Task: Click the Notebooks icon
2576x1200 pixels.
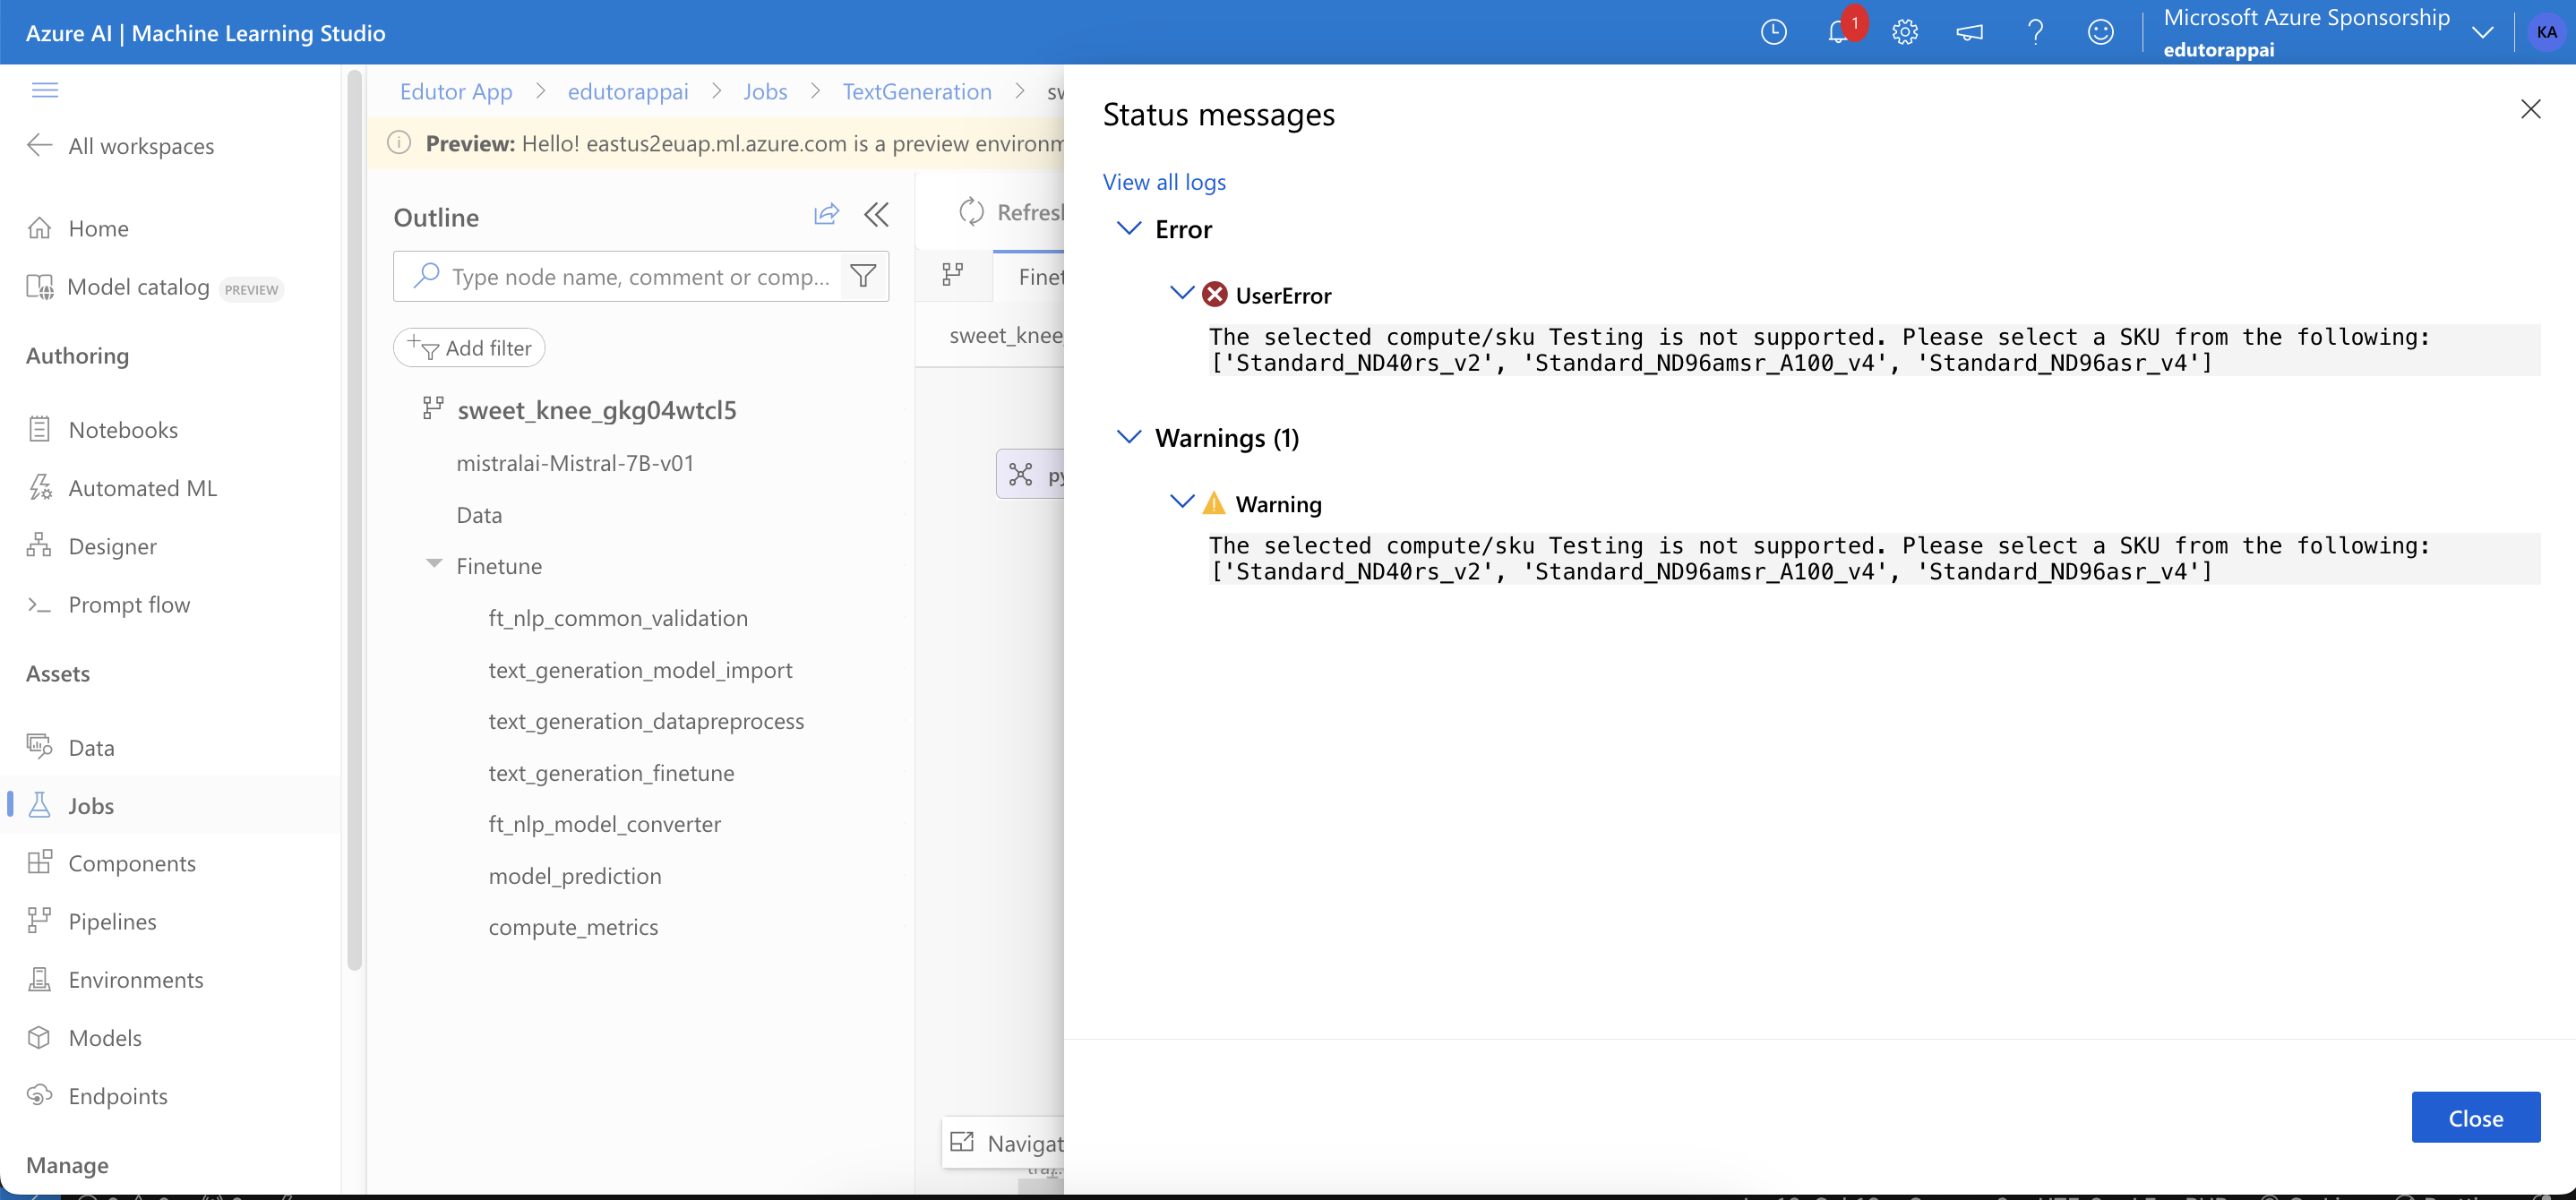Action: (39, 429)
